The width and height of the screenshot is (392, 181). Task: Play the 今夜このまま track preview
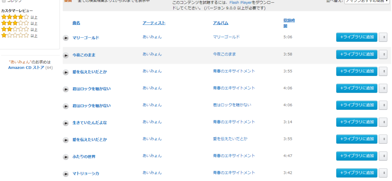[65, 55]
